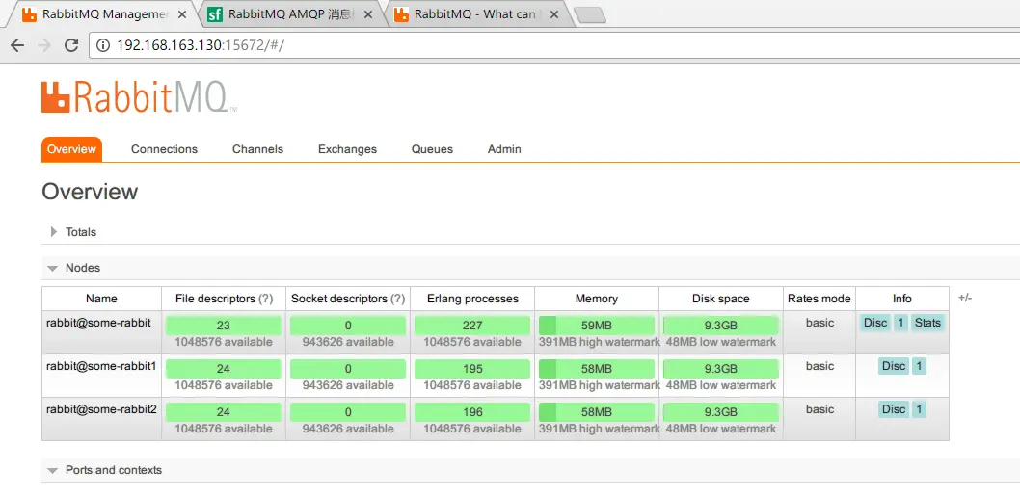The image size is (1020, 497).
Task: Click the Disk space column header
Action: pos(721,299)
